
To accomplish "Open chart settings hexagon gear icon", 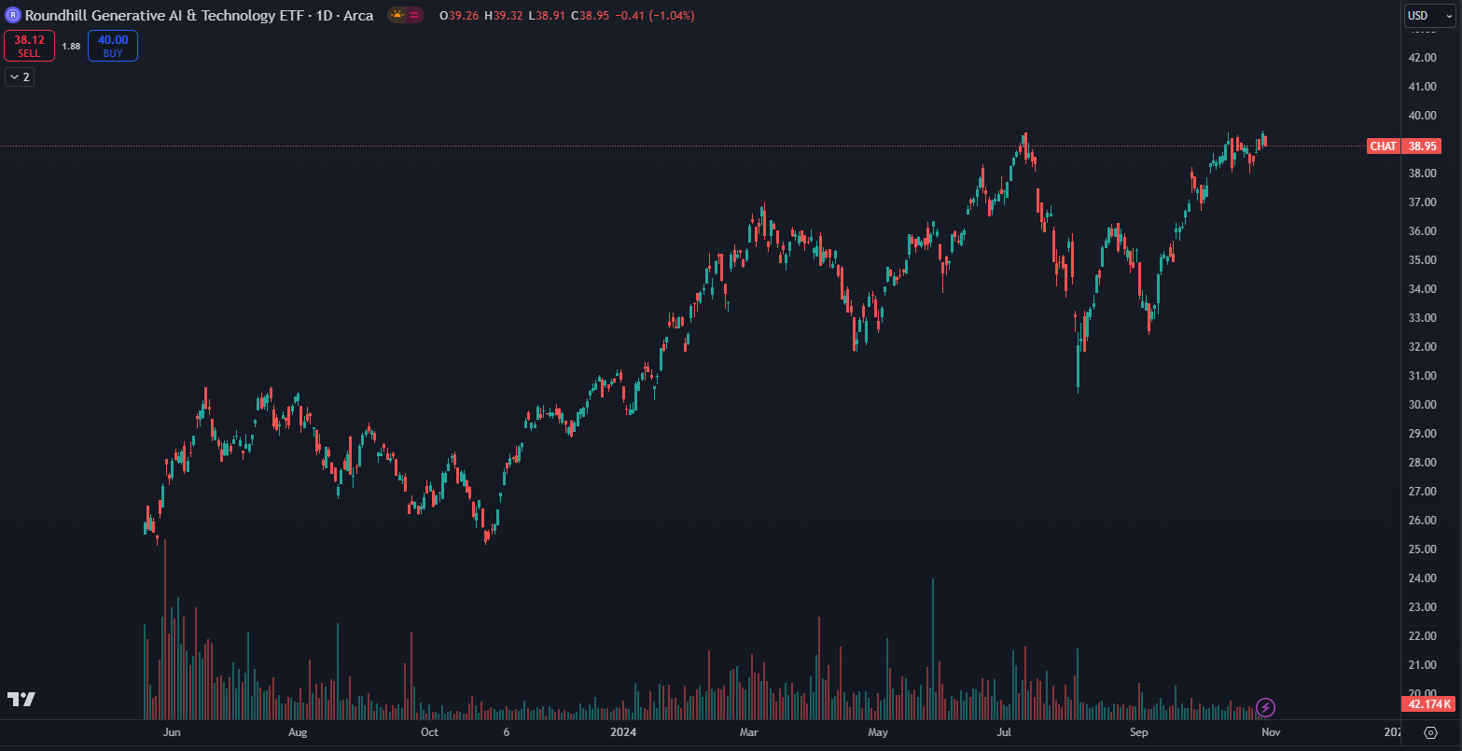I will tap(1431, 732).
